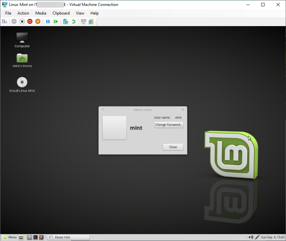Select the Install Linux Mint disc icon
Screen dimensions: 286x241
(x=22, y=85)
